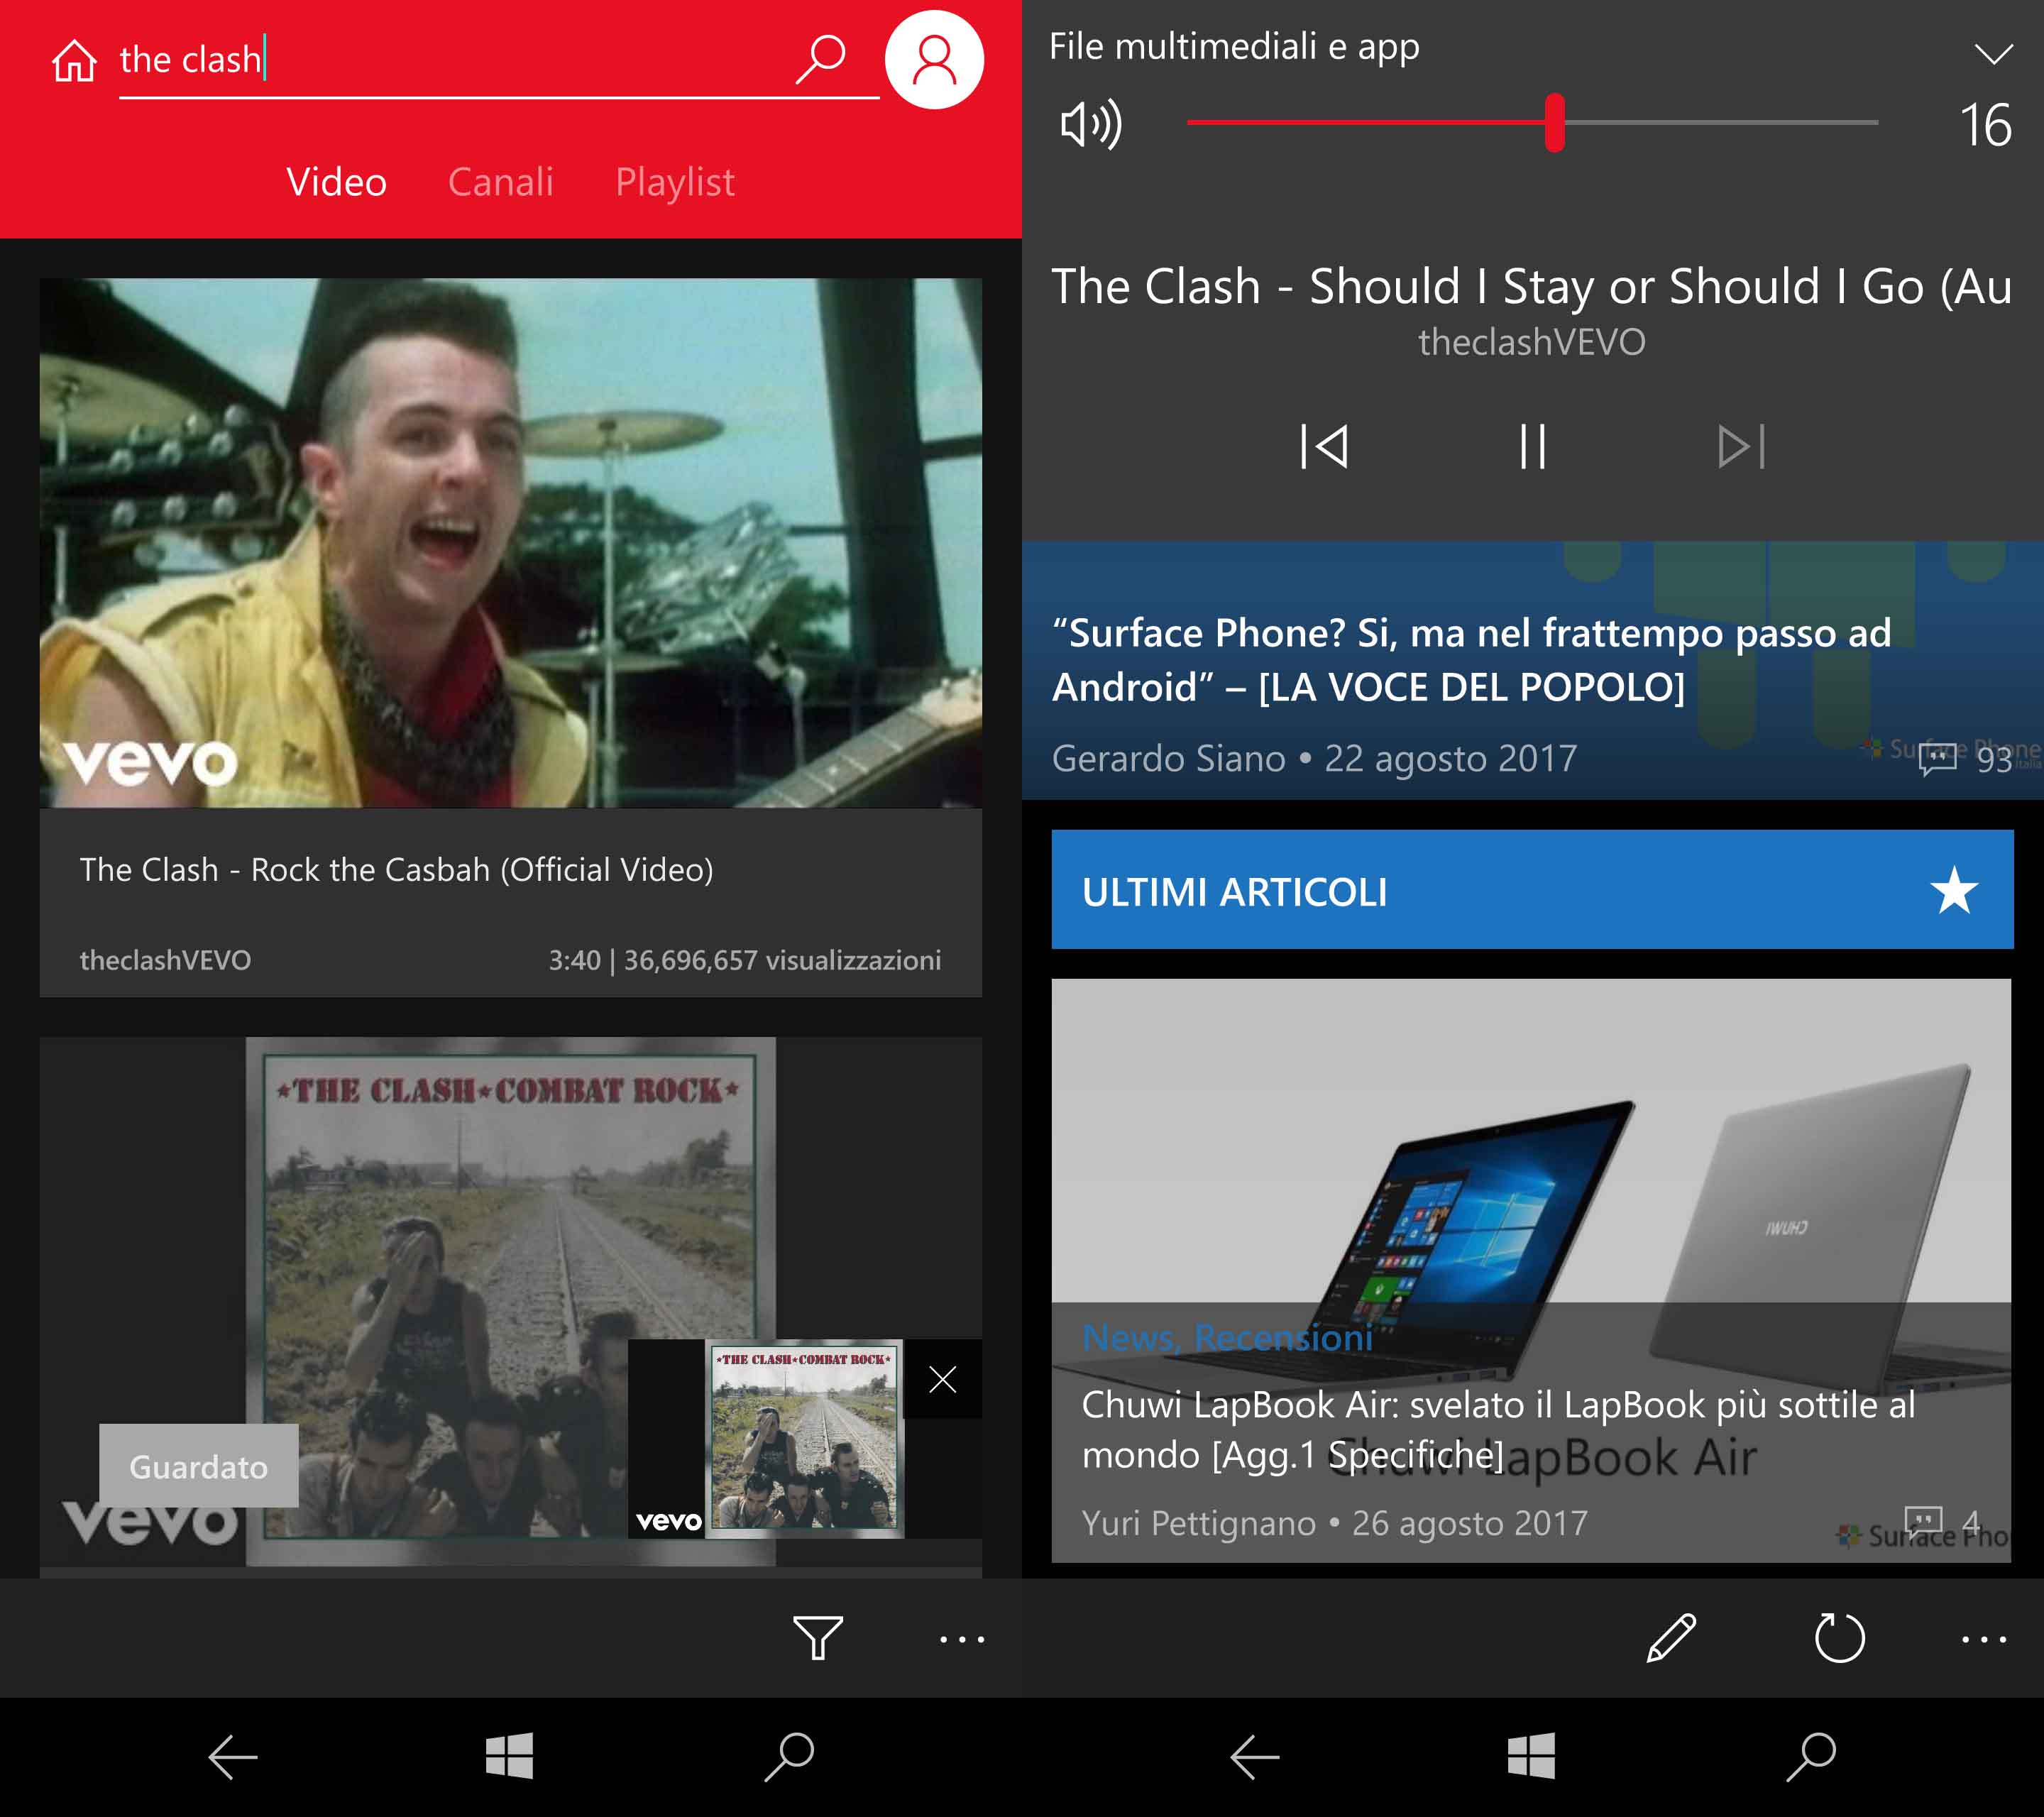Open theclashVEVO channel under Rock the Casbah
Viewport: 2044px width, 1817px height.
point(165,960)
